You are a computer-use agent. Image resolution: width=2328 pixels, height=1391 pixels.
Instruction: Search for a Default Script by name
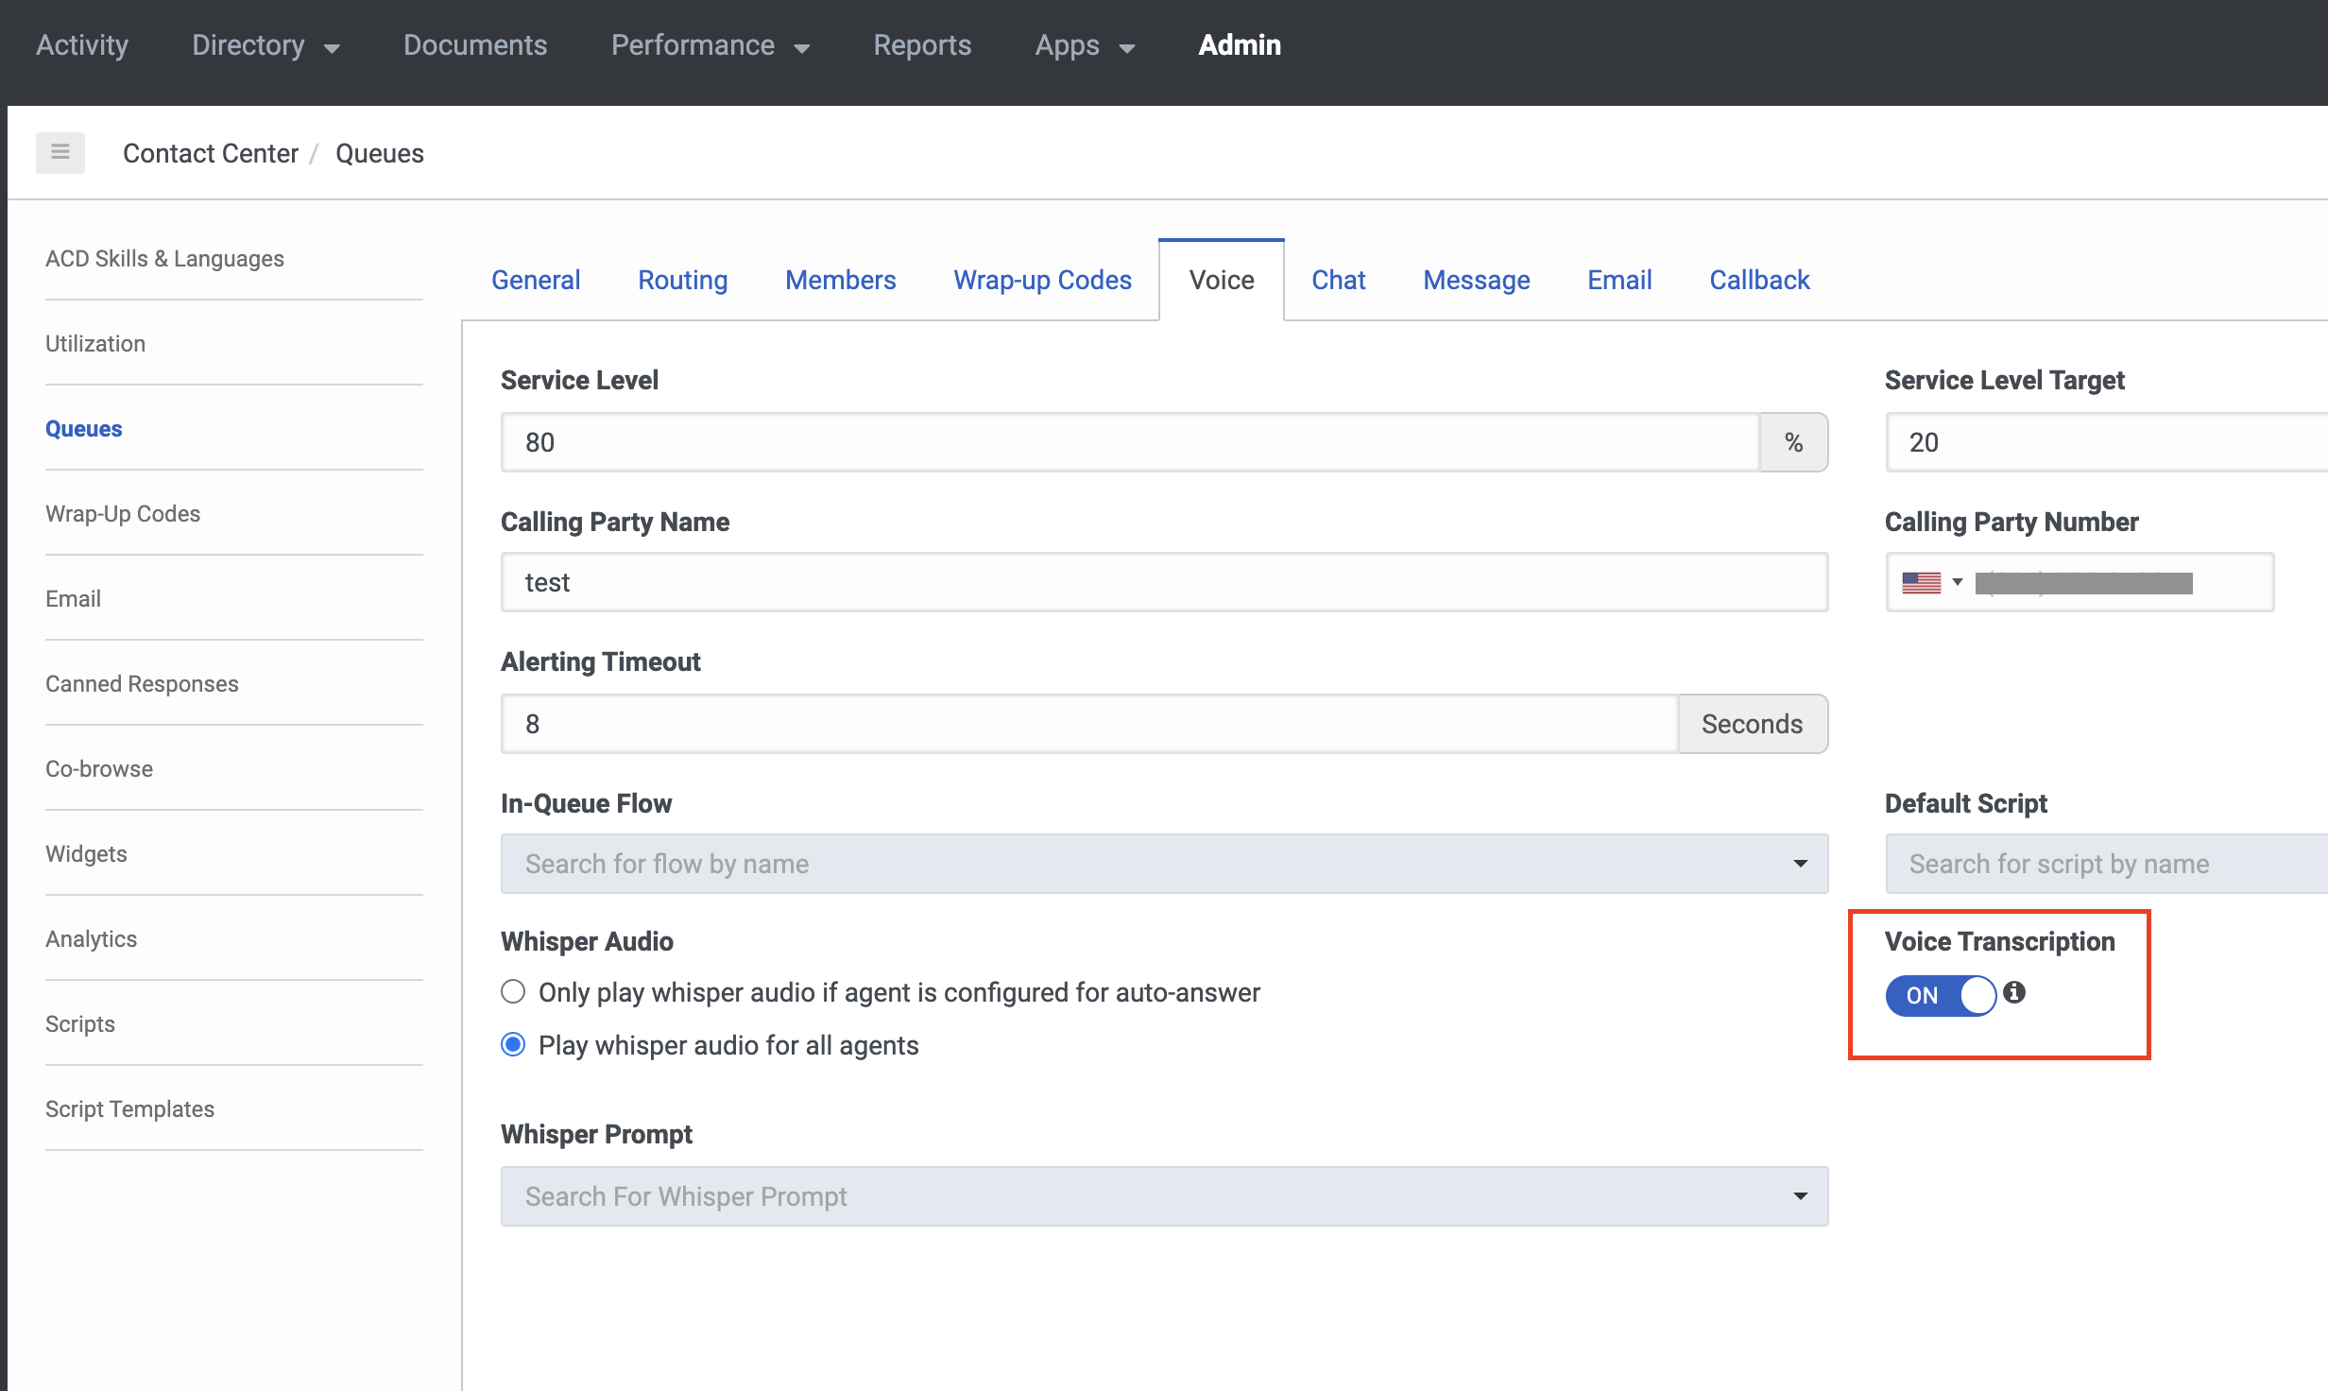2097,863
